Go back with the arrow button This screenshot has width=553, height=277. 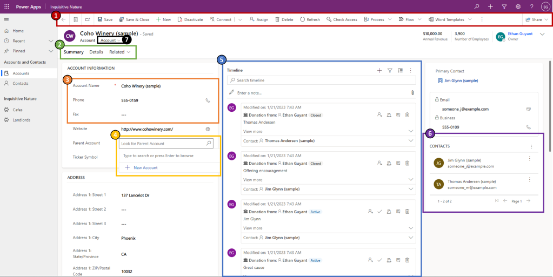63,19
